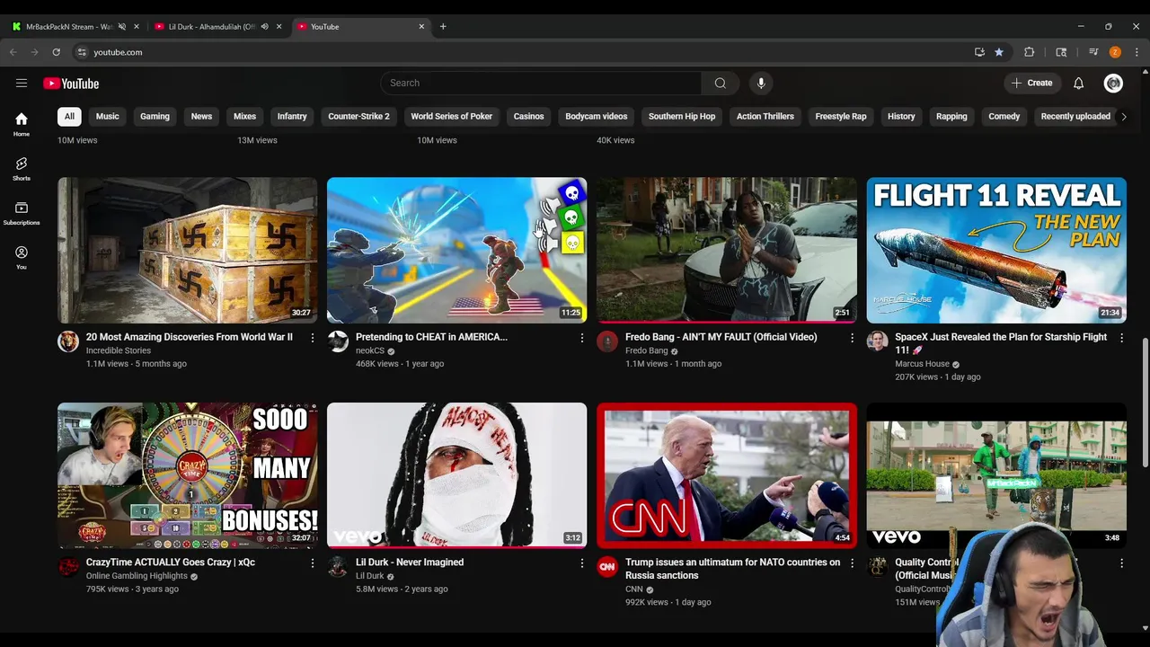1150x647 pixels.
Task: Select the All filter chip
Action: 69,117
